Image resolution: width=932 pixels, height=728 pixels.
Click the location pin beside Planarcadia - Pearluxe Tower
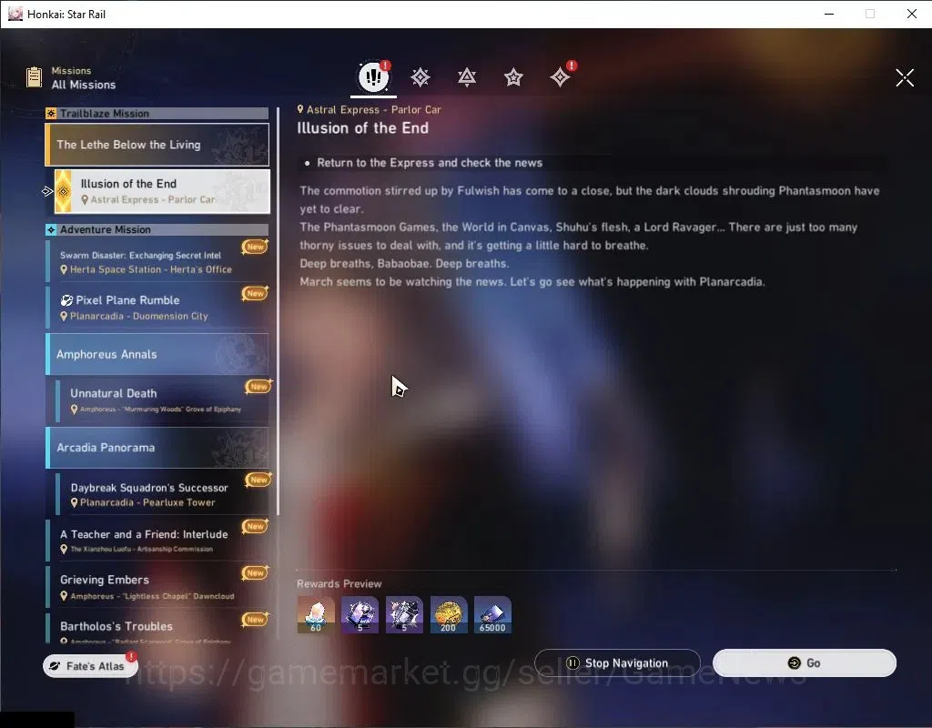(75, 502)
